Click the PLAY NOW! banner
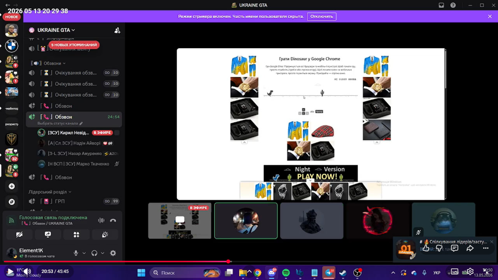The width and height of the screenshot is (498, 280). tap(310, 173)
